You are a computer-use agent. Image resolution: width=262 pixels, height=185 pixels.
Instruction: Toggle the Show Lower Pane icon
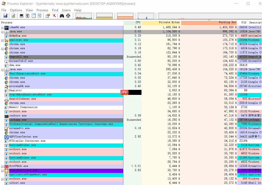point(34,16)
